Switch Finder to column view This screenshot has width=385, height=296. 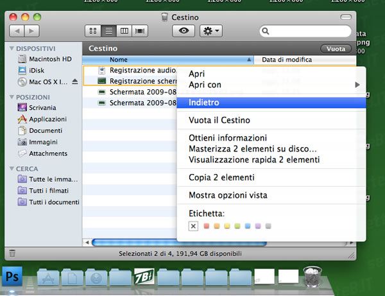(x=124, y=31)
